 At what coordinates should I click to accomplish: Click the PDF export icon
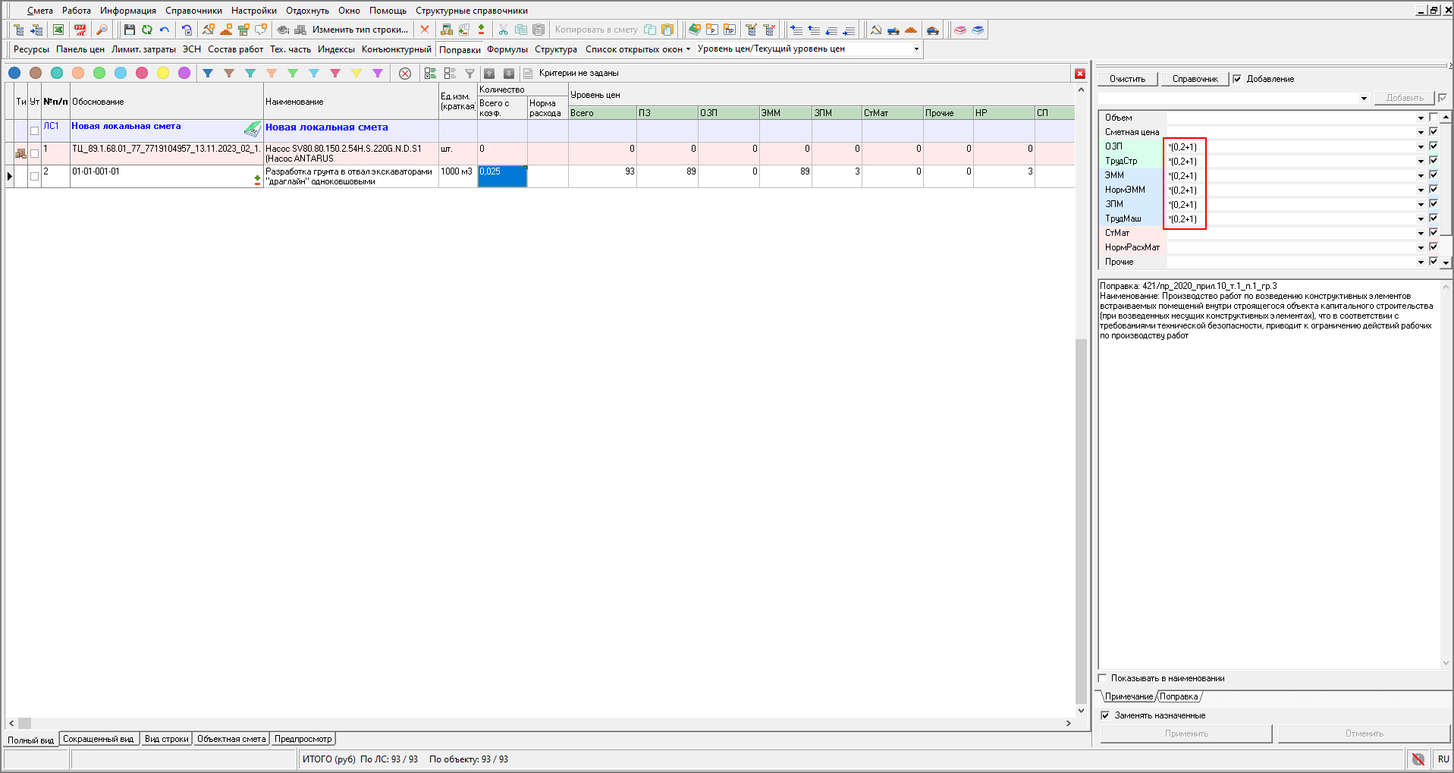pos(80,30)
